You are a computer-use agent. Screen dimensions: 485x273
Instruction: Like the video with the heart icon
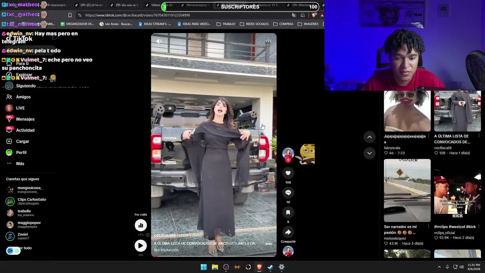click(x=288, y=173)
